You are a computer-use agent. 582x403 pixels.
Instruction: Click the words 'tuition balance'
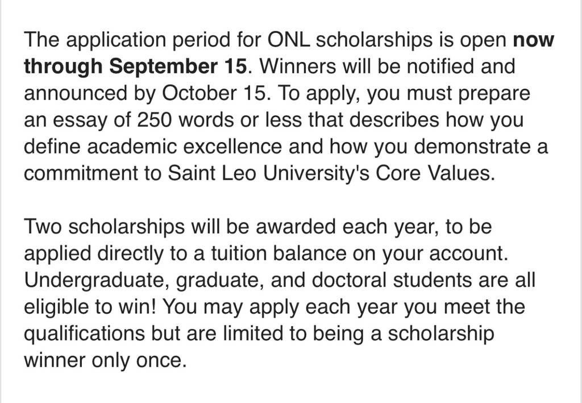278,253
